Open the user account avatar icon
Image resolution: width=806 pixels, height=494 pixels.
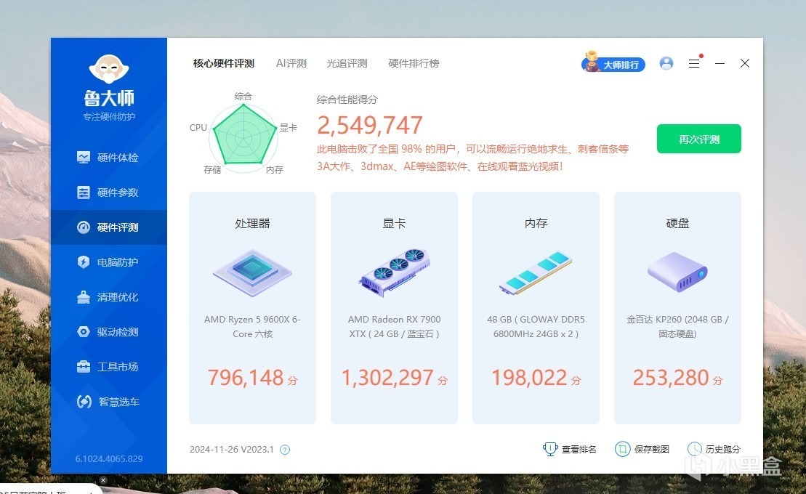coord(666,63)
